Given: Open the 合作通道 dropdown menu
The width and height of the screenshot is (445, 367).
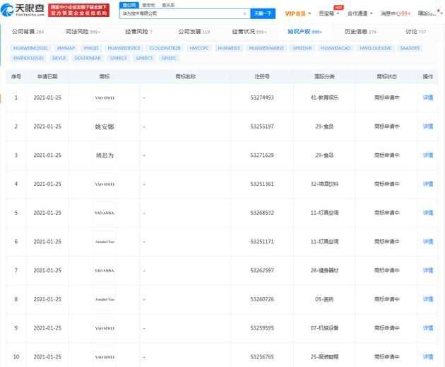Looking at the screenshot, I should click(x=360, y=13).
